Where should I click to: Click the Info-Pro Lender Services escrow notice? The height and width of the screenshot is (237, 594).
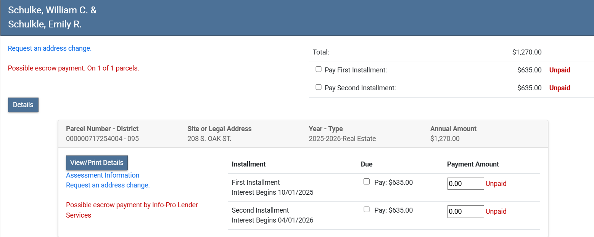tap(132, 210)
